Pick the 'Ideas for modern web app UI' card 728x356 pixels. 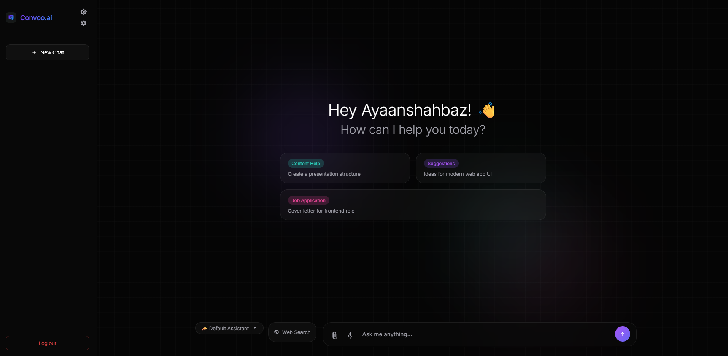[481, 168]
